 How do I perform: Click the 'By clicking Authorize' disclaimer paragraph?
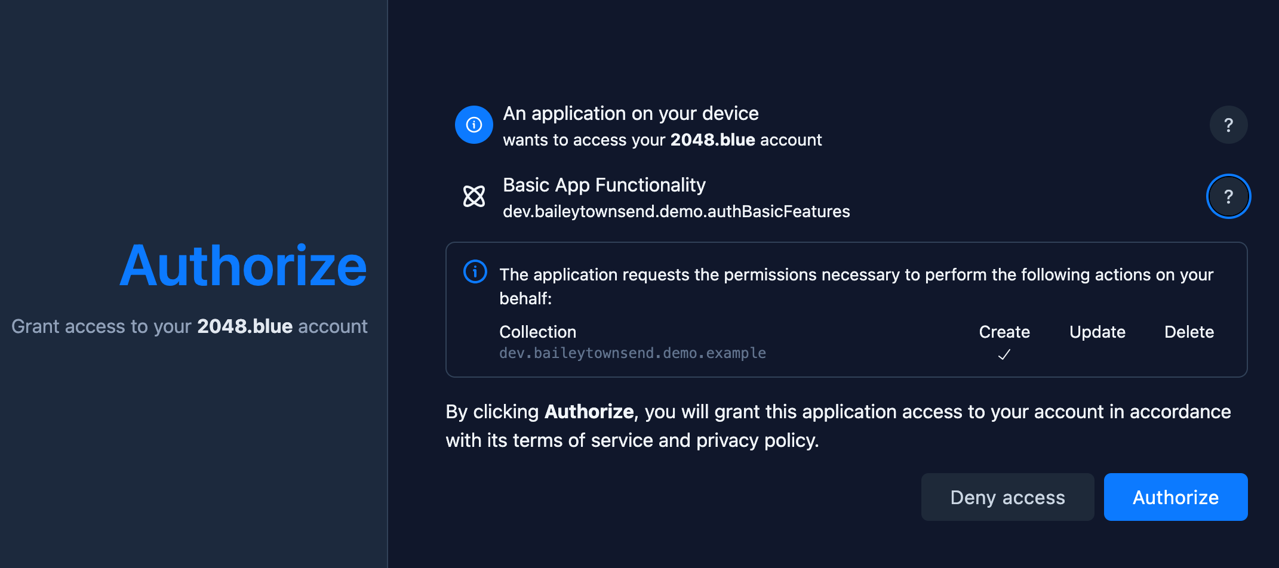tap(838, 425)
